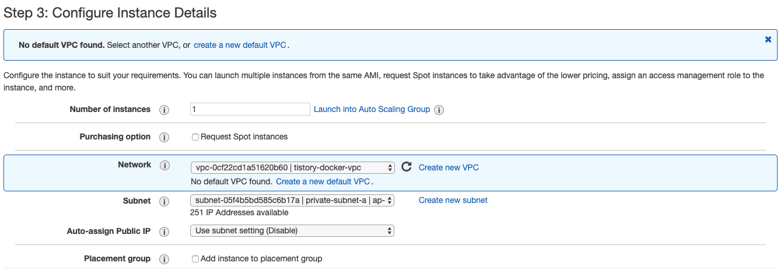Open the Subnet dropdown
The image size is (784, 273).
tap(292, 201)
